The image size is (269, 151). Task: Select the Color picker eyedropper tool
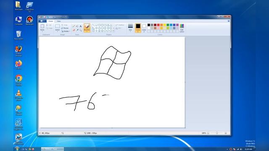(x=77, y=30)
